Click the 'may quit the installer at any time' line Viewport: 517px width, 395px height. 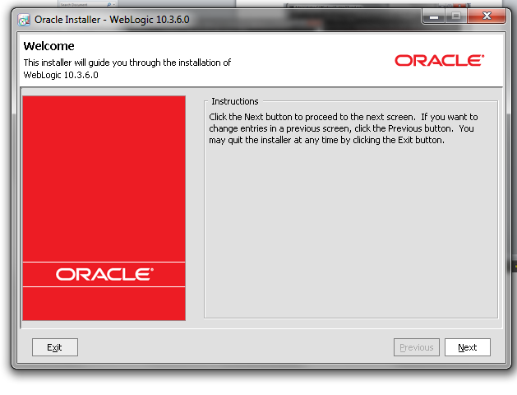(x=326, y=140)
